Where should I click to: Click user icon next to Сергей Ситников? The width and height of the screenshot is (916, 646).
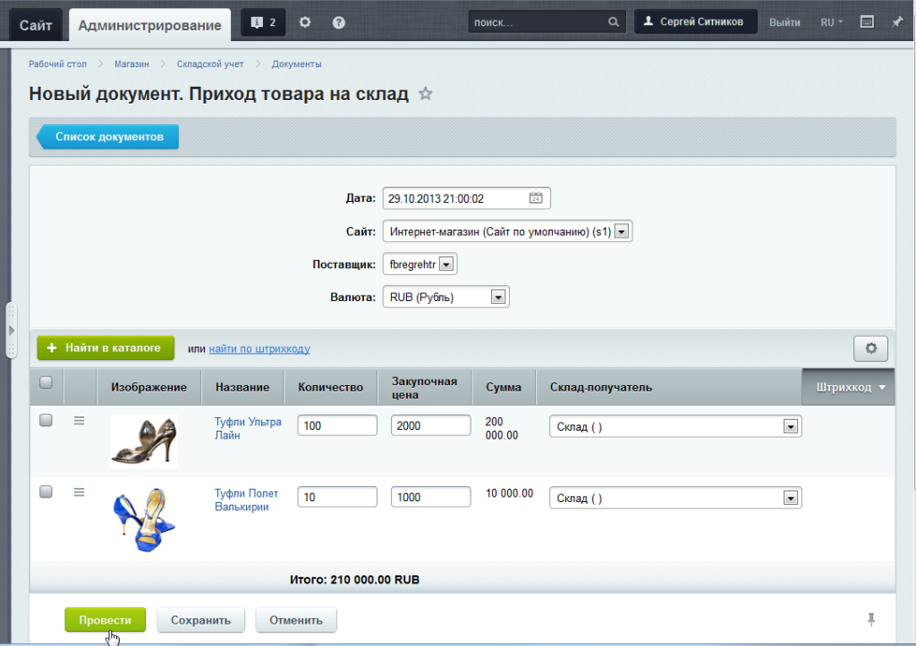click(648, 21)
